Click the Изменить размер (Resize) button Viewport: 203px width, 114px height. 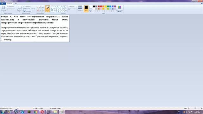pos(29,9)
